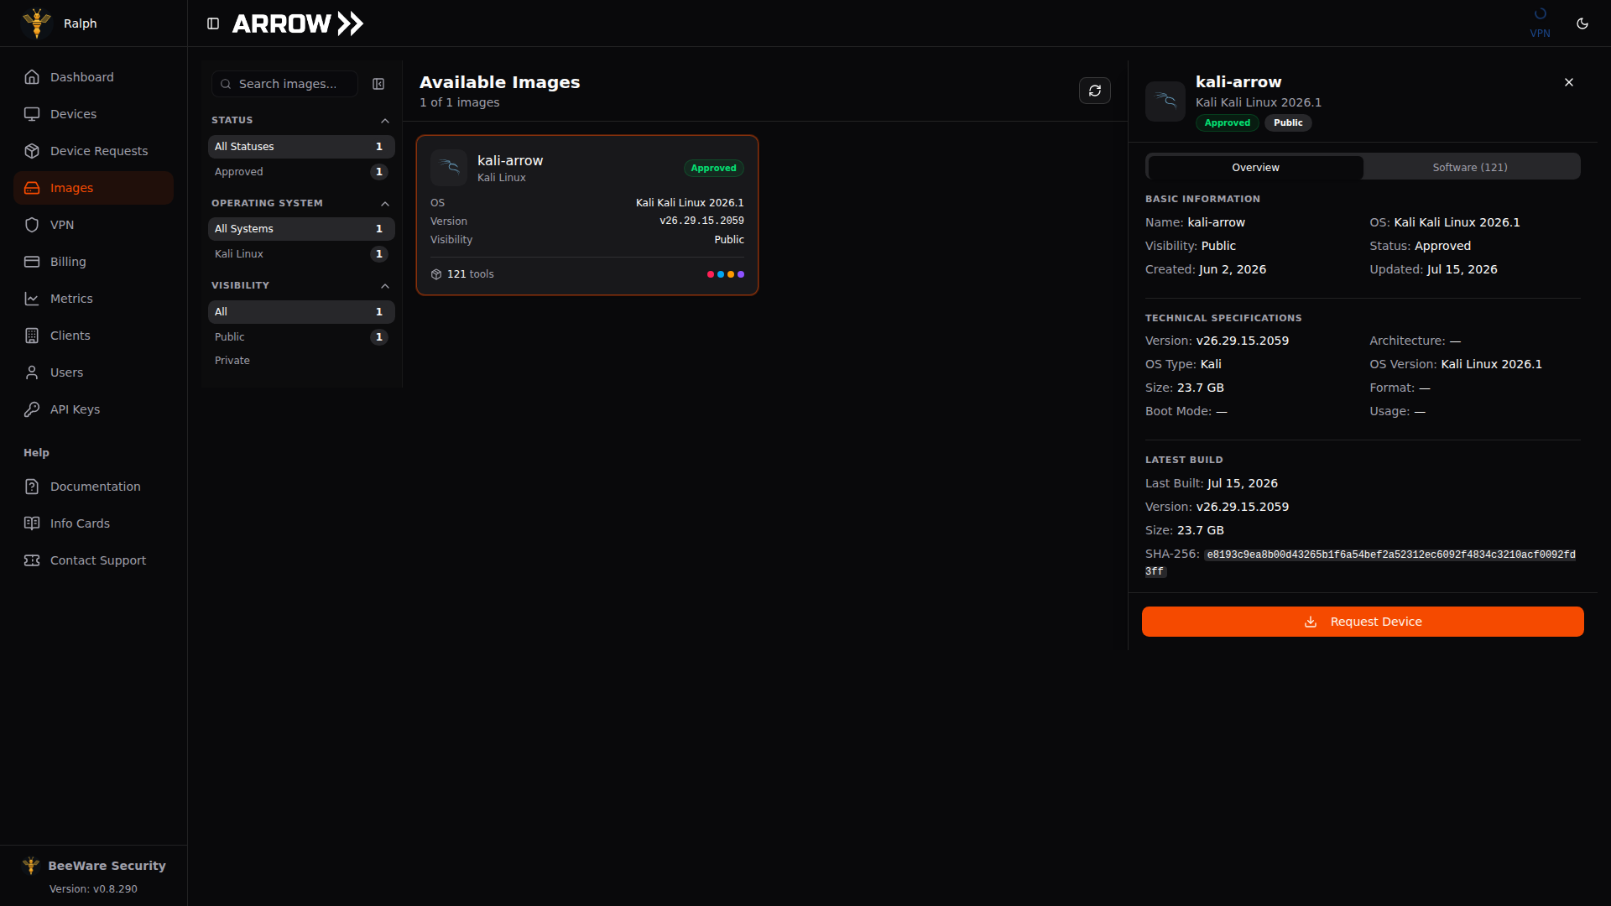Click the VPN status indicator in the header
Image resolution: width=1611 pixels, height=906 pixels.
[1540, 23]
